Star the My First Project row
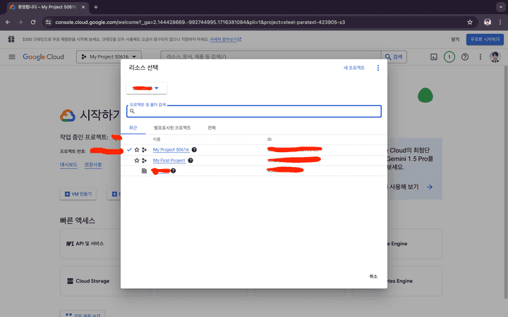Screen dimensions: 508x317 pos(137,161)
